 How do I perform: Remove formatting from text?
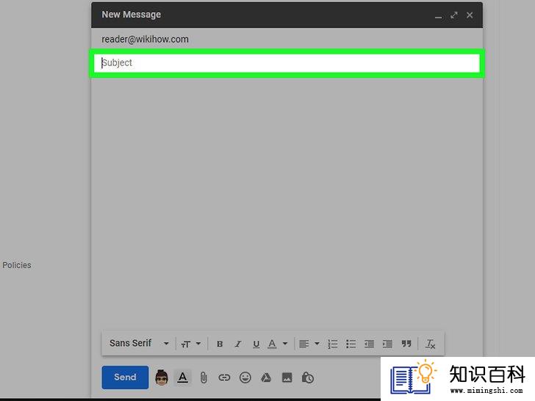(430, 344)
